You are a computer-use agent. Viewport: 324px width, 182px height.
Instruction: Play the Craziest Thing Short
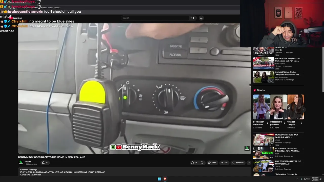tap(296, 107)
